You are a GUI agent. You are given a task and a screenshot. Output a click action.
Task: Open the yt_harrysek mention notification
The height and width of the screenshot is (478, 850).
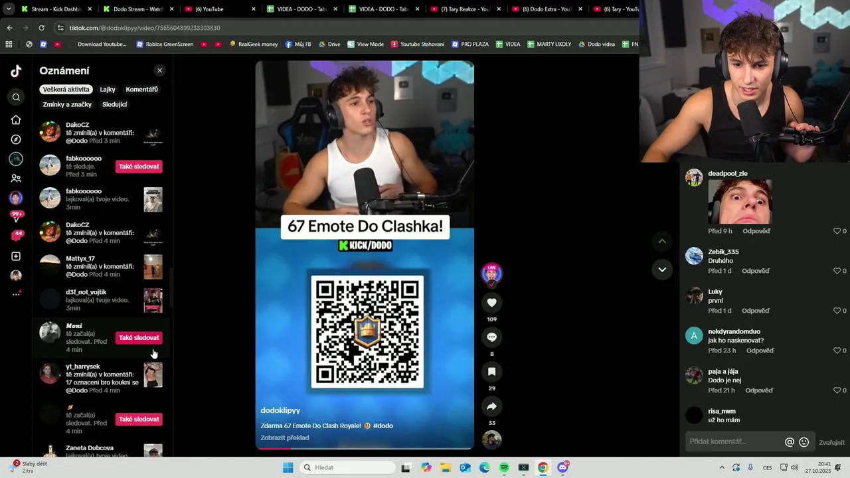pos(101,379)
